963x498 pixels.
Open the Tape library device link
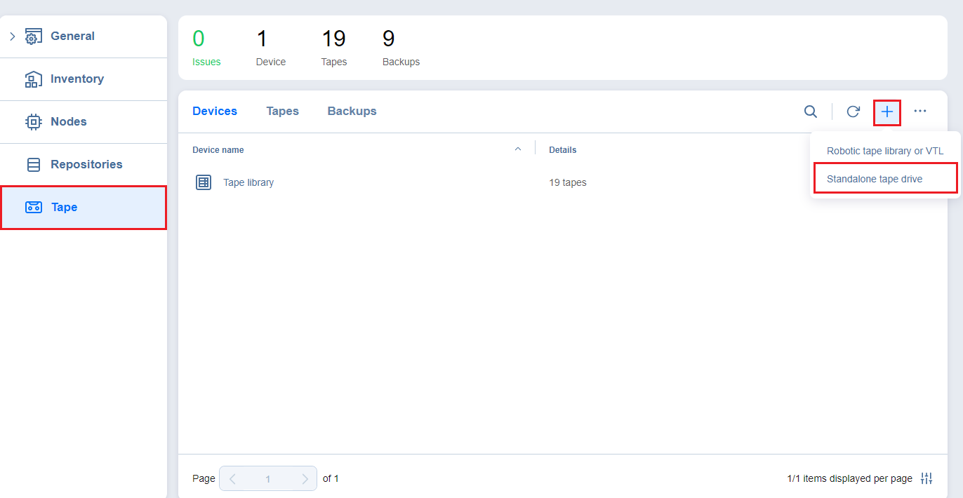pyautogui.click(x=248, y=182)
